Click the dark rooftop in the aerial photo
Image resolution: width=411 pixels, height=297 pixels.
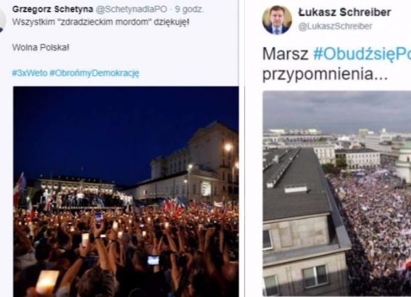pos(295,183)
